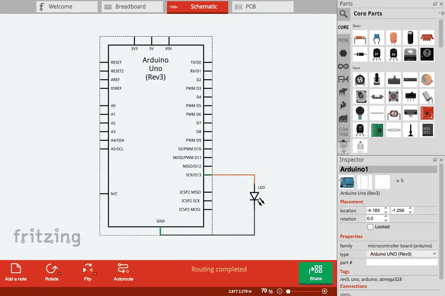Select the NPN transistor part
445x296 pixels.
click(x=393, y=54)
